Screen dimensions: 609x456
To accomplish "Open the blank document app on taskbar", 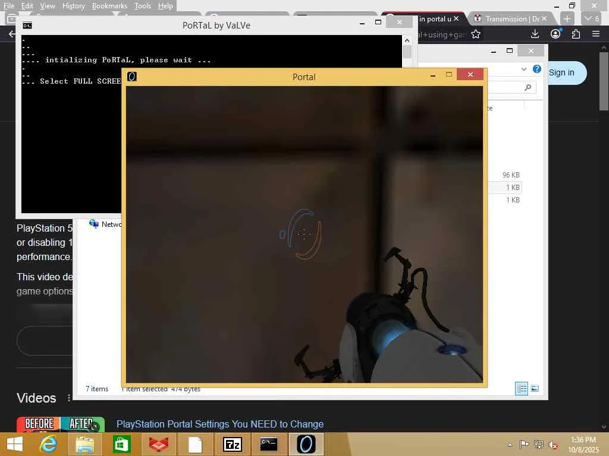I will (195, 444).
